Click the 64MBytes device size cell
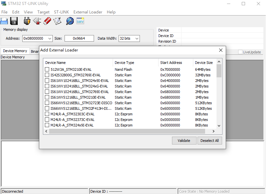Image resolution: width=266 pixels, height=194 pixels. pyautogui.click(x=203, y=69)
